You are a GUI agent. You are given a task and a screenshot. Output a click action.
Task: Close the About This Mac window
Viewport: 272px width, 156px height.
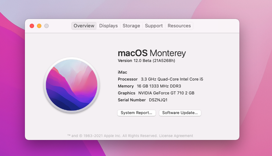32,26
